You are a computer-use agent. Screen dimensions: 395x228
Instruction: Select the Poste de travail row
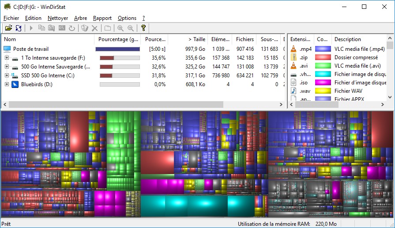click(x=30, y=49)
